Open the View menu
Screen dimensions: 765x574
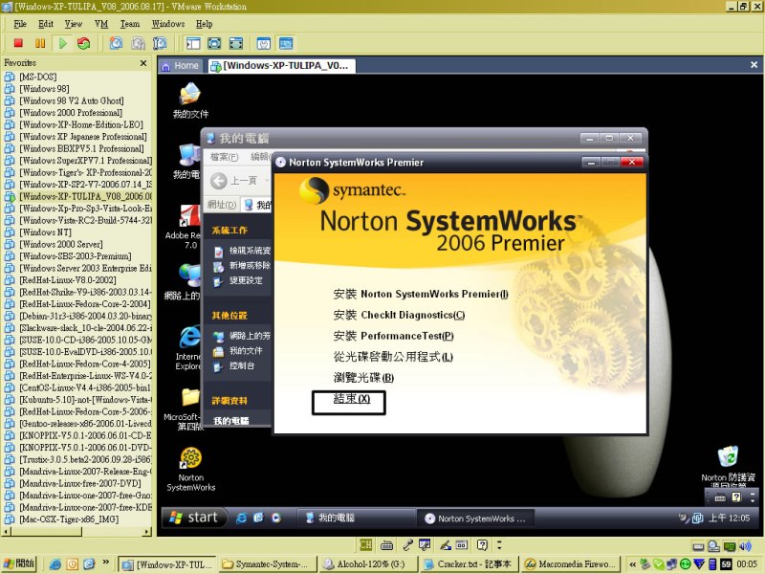pyautogui.click(x=74, y=23)
